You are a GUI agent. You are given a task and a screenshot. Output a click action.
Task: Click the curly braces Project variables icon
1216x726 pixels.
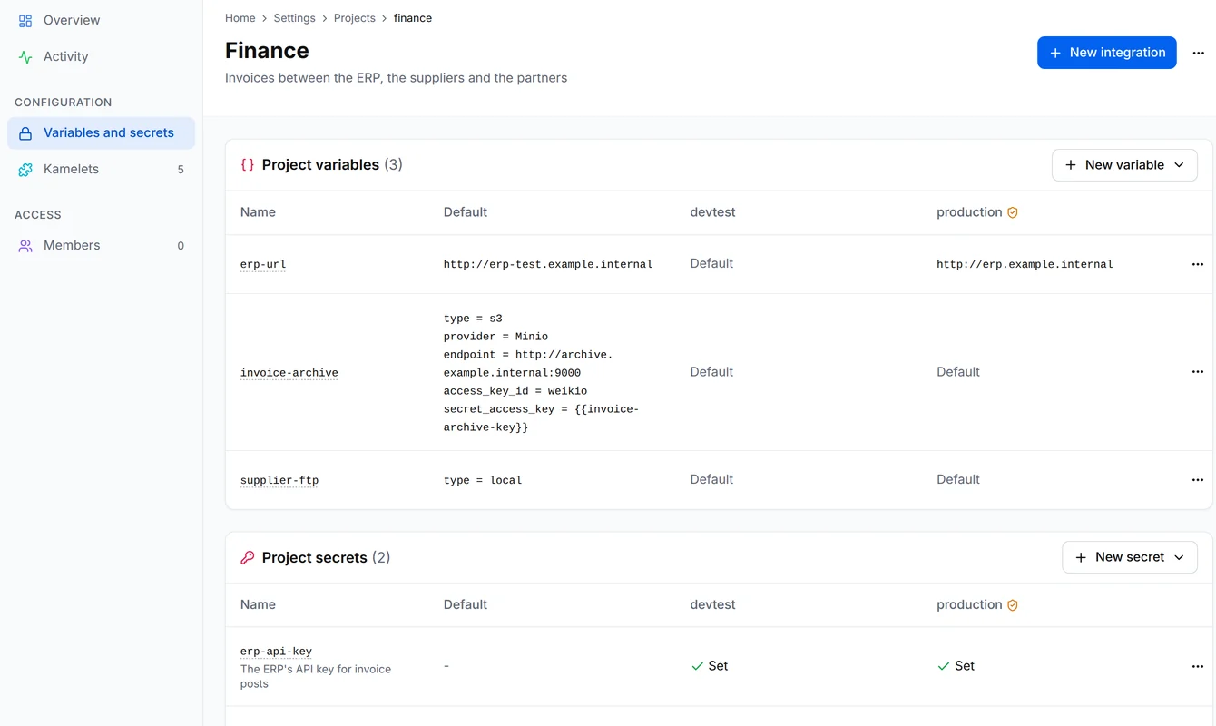(247, 165)
